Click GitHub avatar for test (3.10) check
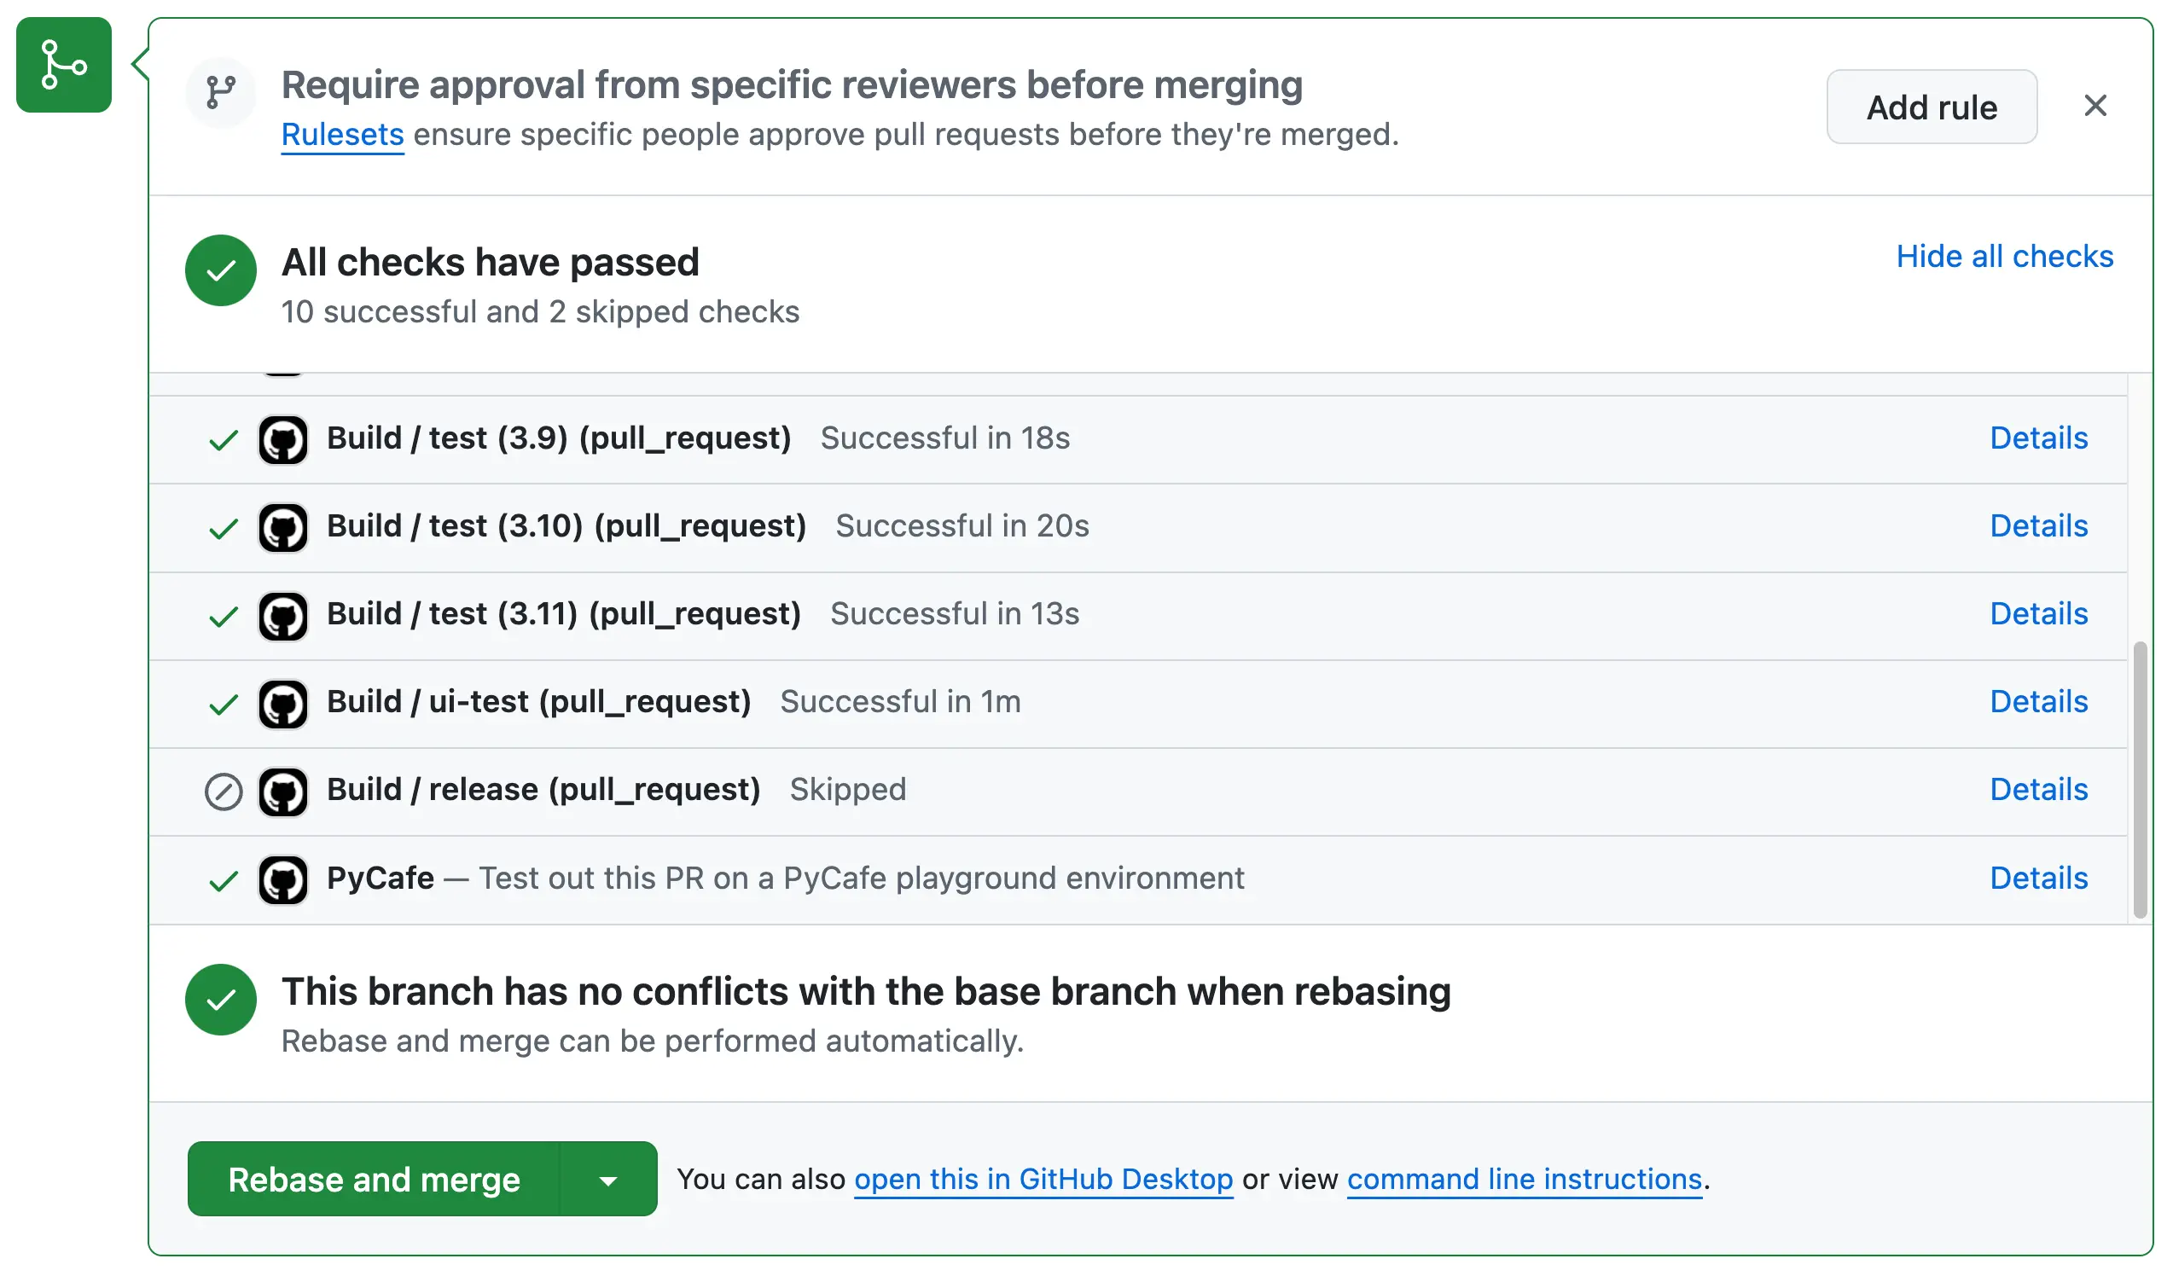 [283, 528]
